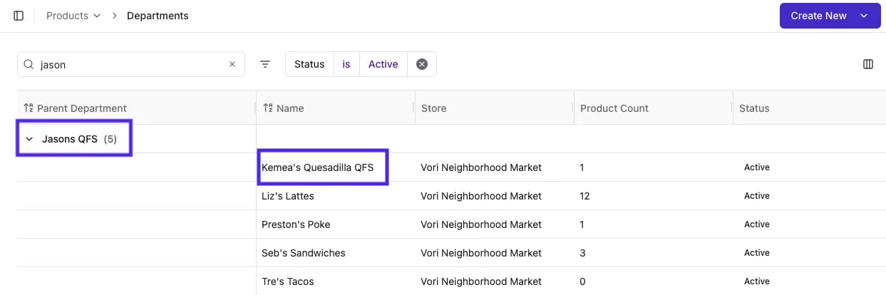
Task: Click the Create New button
Action: point(830,16)
